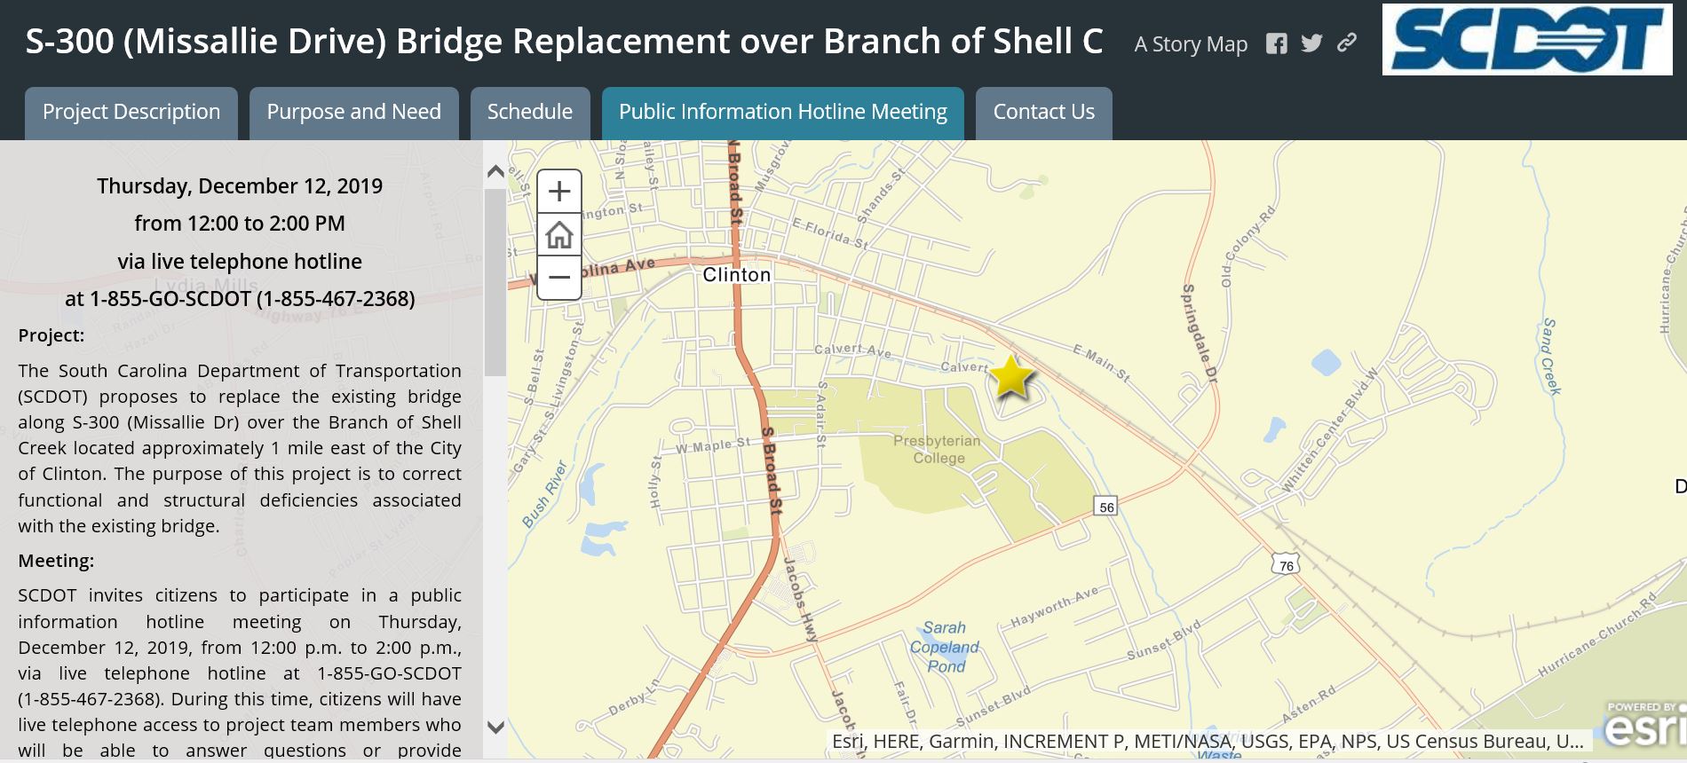Screen dimensions: 1687x763
Task: Click the A Story Map link
Action: click(x=1191, y=44)
